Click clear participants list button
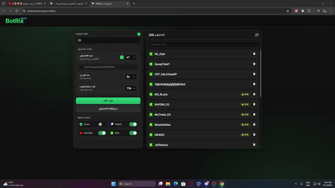The width and height of the screenshot is (335, 188). click(x=108, y=109)
